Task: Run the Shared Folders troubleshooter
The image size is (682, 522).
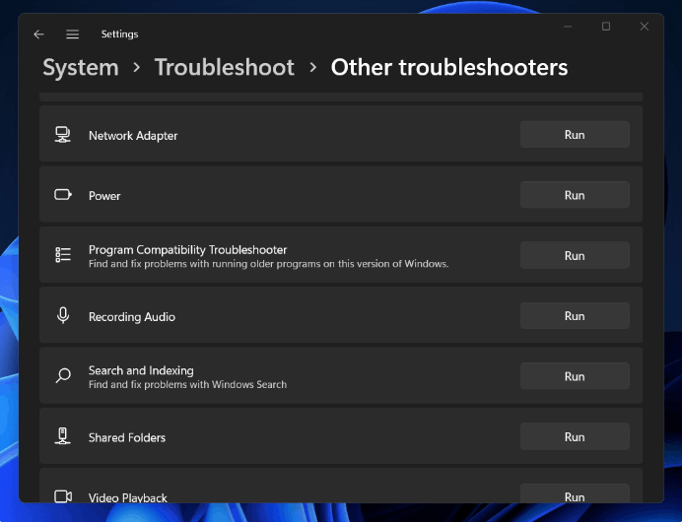Action: point(575,436)
